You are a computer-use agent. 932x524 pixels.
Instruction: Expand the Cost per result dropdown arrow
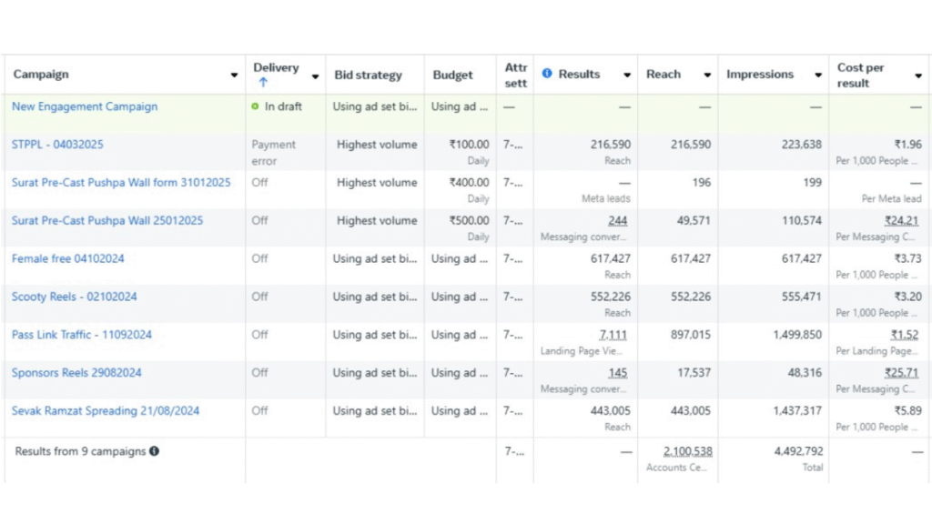(x=917, y=76)
